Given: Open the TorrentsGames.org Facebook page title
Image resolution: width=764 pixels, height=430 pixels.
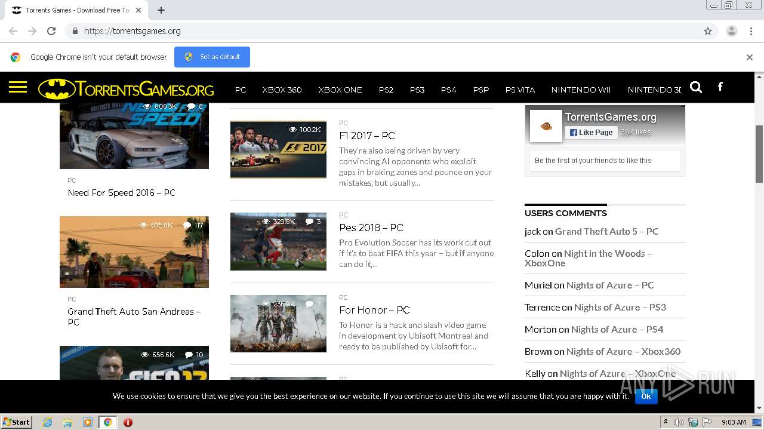Looking at the screenshot, I should (x=611, y=117).
